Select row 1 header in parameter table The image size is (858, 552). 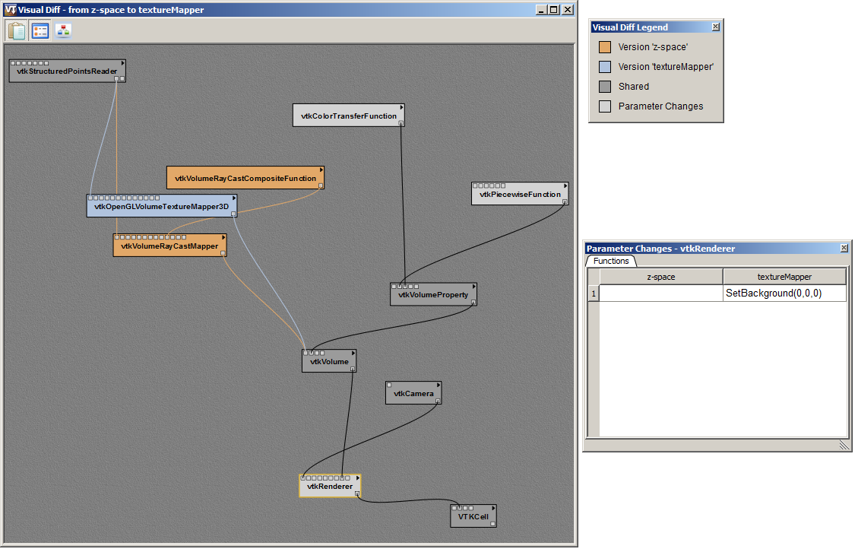[x=593, y=293]
